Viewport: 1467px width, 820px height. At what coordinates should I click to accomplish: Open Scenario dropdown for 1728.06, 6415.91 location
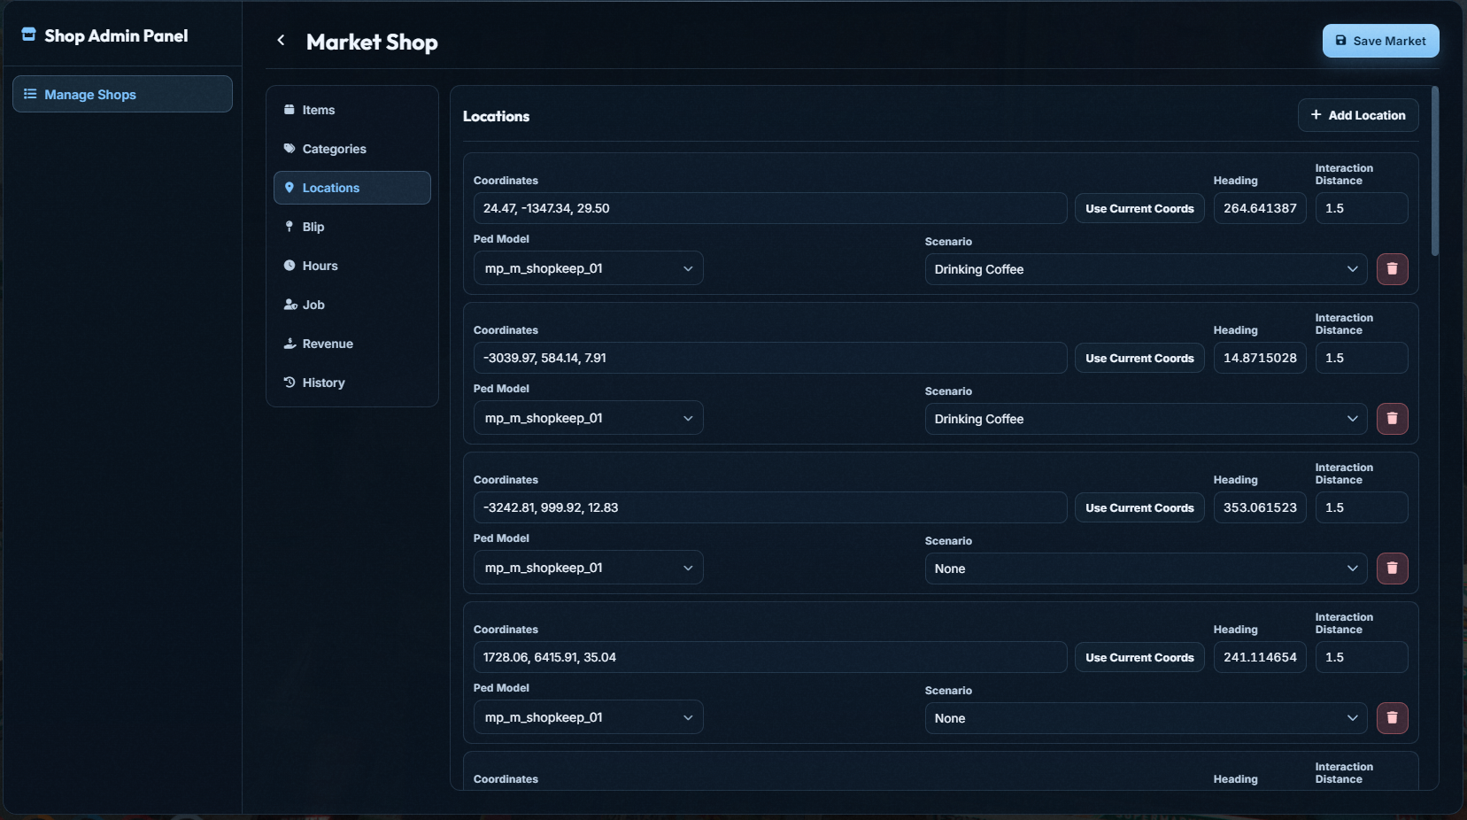click(1146, 718)
